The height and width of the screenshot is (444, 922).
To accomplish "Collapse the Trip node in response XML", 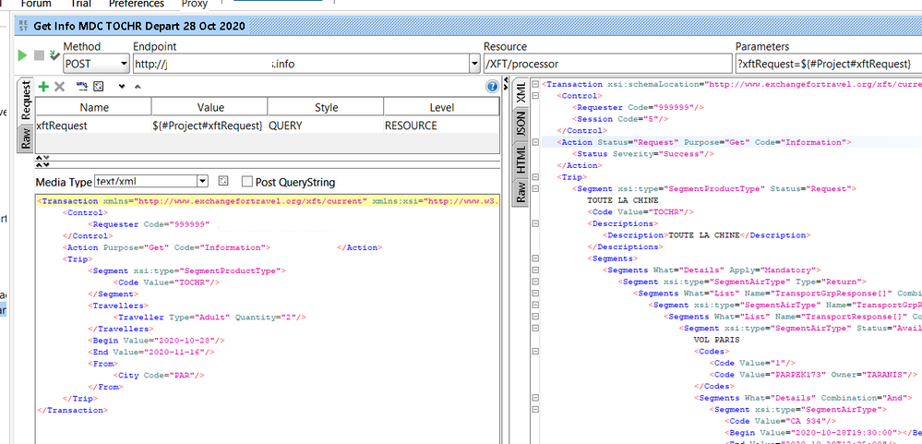I will coord(536,177).
